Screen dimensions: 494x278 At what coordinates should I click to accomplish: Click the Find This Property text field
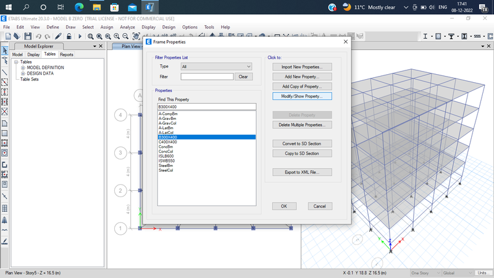(x=207, y=107)
